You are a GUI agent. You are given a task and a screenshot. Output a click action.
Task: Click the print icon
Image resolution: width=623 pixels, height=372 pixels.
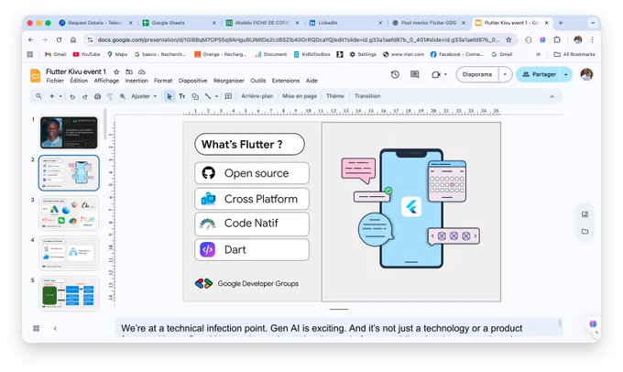[x=97, y=96]
